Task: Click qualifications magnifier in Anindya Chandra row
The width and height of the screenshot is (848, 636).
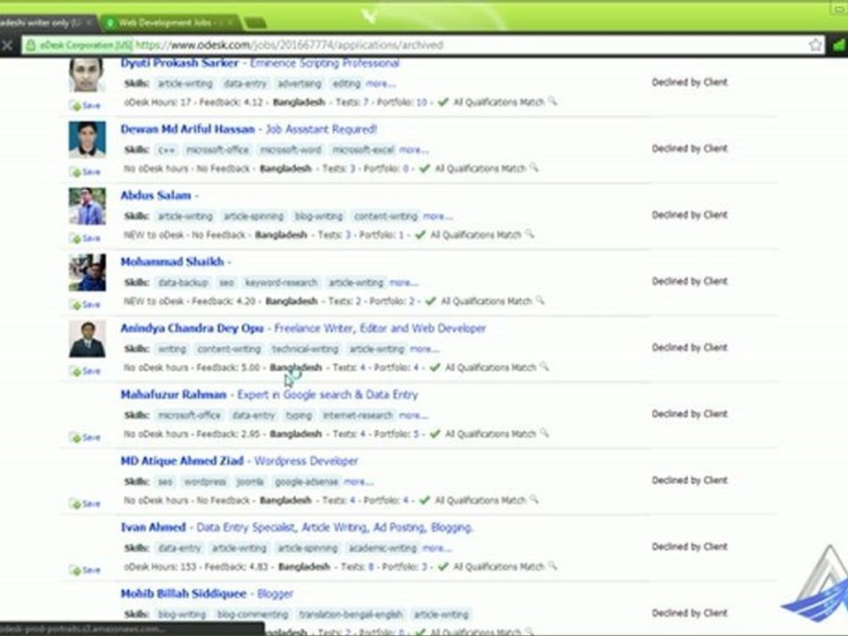Action: coord(544,367)
